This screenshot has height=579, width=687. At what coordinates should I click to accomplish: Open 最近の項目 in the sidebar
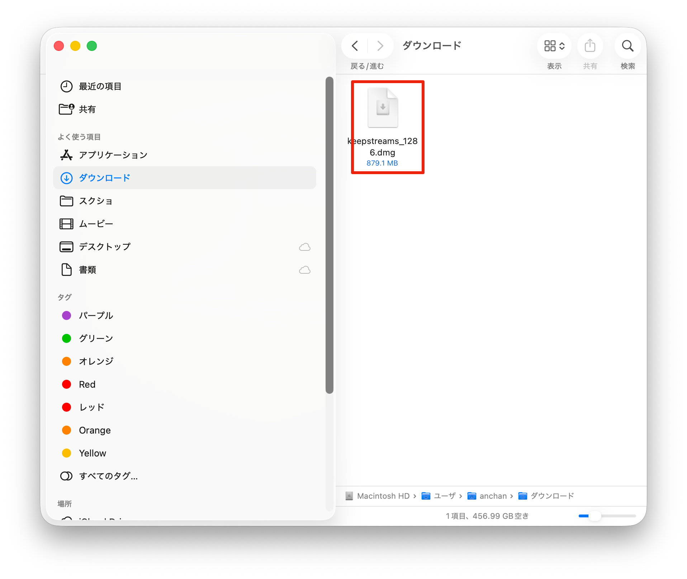(100, 86)
